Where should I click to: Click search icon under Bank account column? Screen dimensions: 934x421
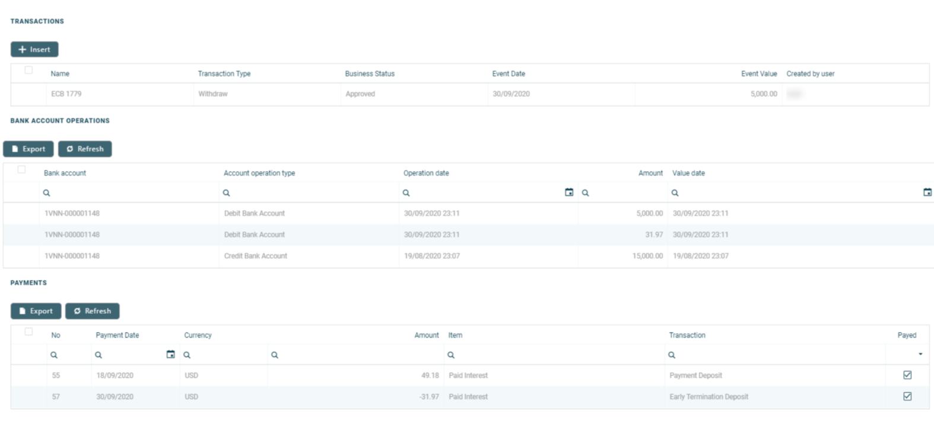coord(47,193)
